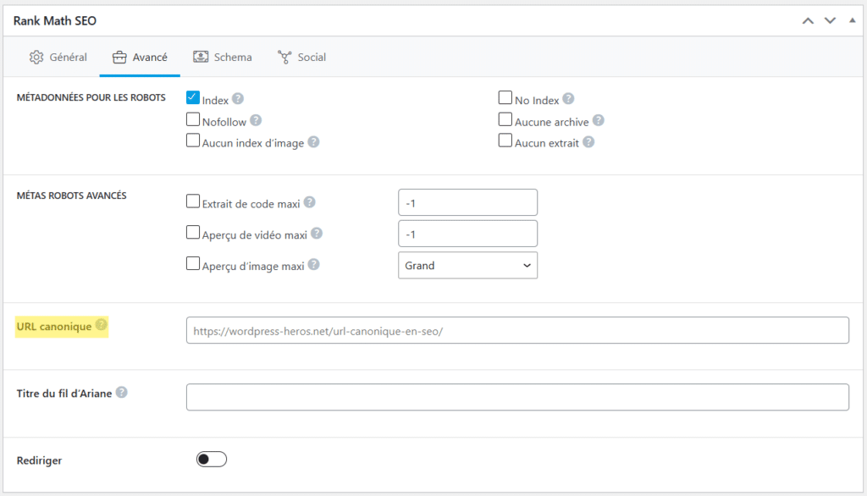This screenshot has height=496, width=867.
Task: Click the URL canonique label
Action: pos(54,326)
